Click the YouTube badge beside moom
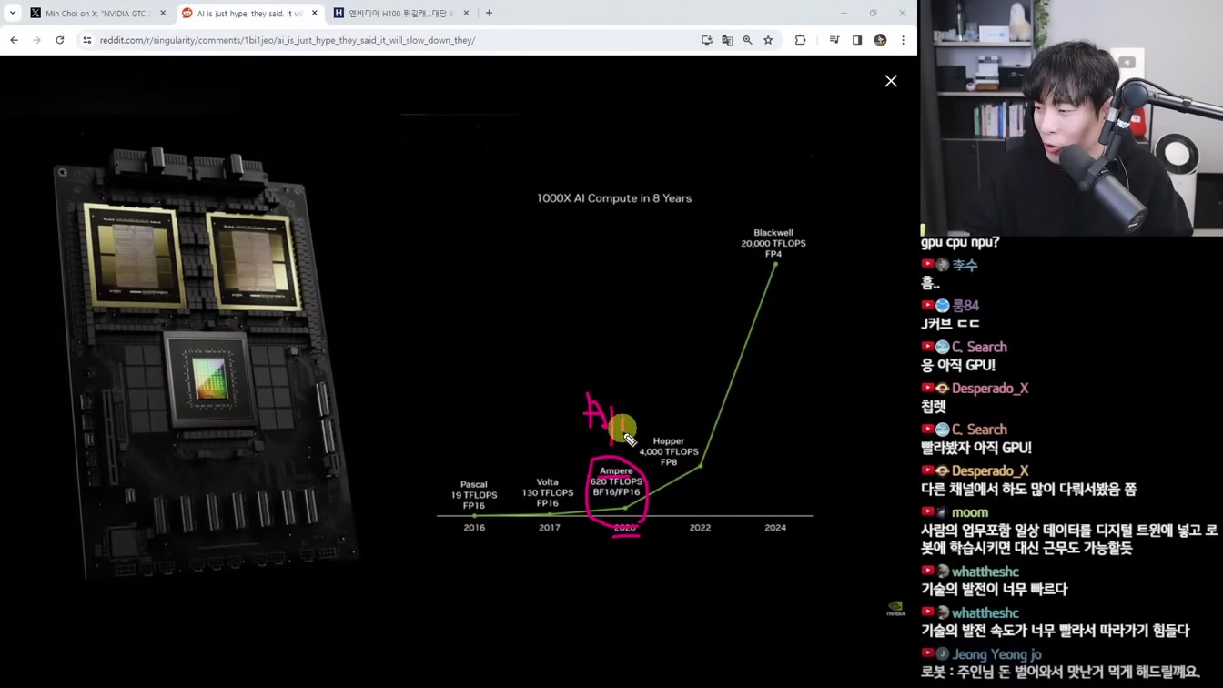The width and height of the screenshot is (1223, 688). pyautogui.click(x=928, y=512)
